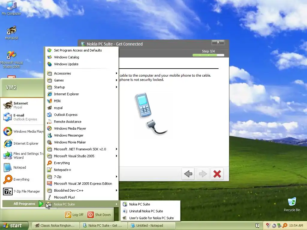This screenshot has height=230, width=307.
Task: Close the Nokia PC Suite Get Connected window
Action: 218,42
